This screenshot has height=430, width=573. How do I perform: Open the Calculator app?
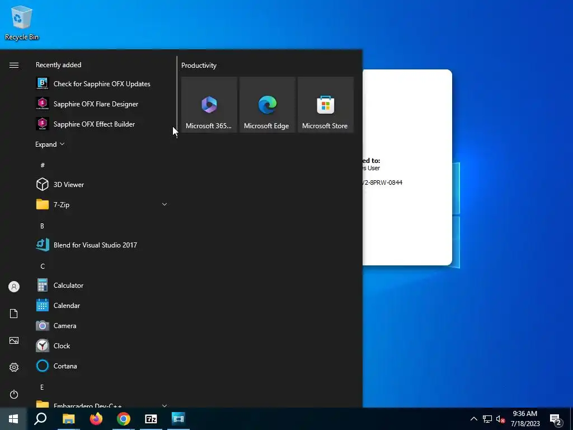pos(102,285)
